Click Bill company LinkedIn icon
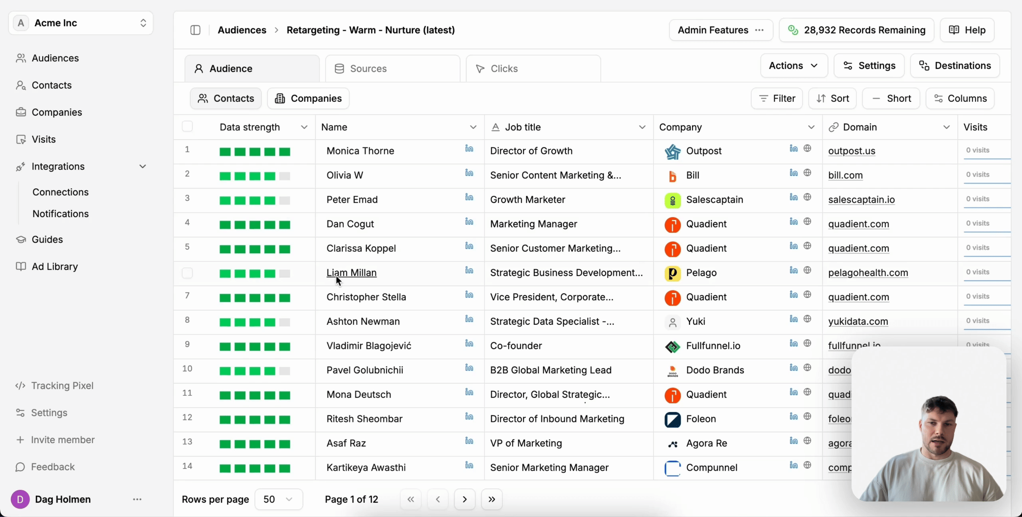This screenshot has height=517, width=1022. [793, 173]
